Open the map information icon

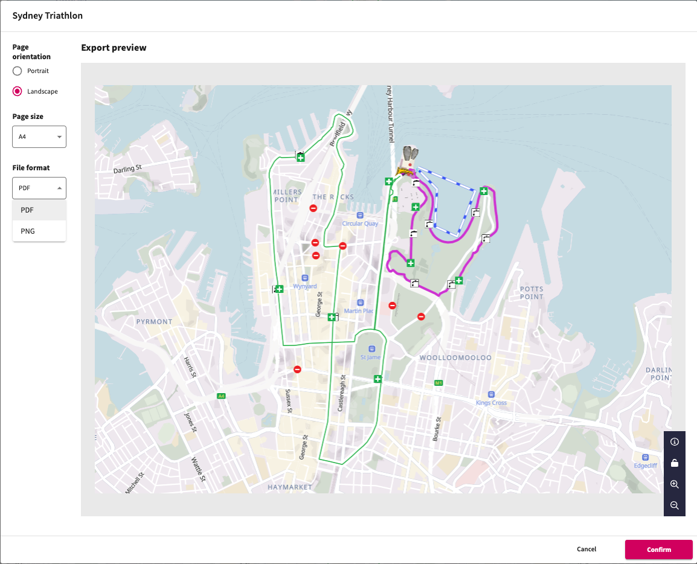[x=675, y=441]
